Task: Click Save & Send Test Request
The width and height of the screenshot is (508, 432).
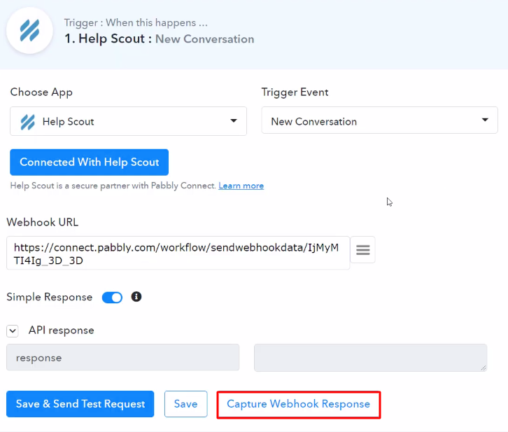Action: [x=80, y=404]
